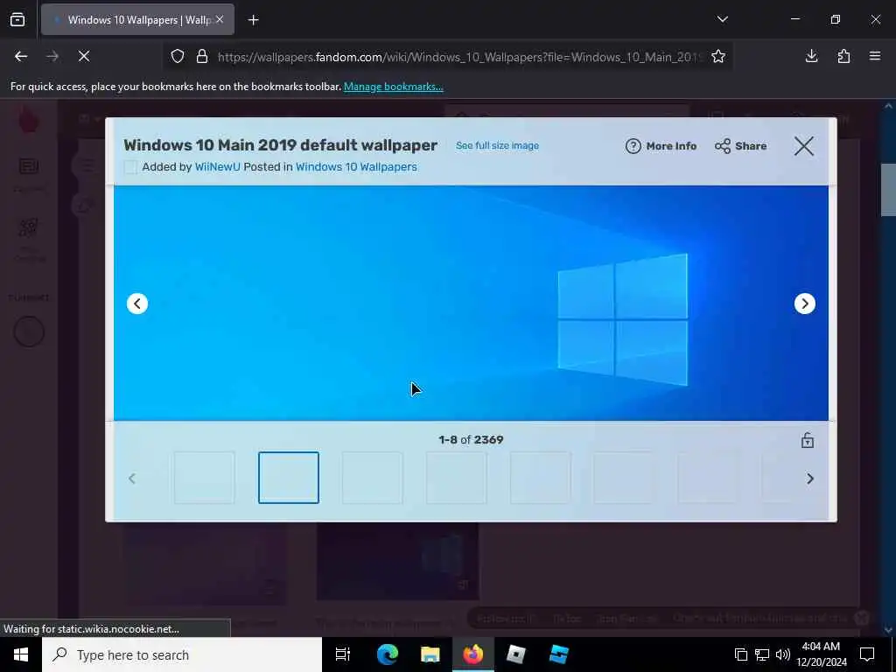Advance thumbnail strip with right chevron
This screenshot has height=672, width=896.
point(809,479)
